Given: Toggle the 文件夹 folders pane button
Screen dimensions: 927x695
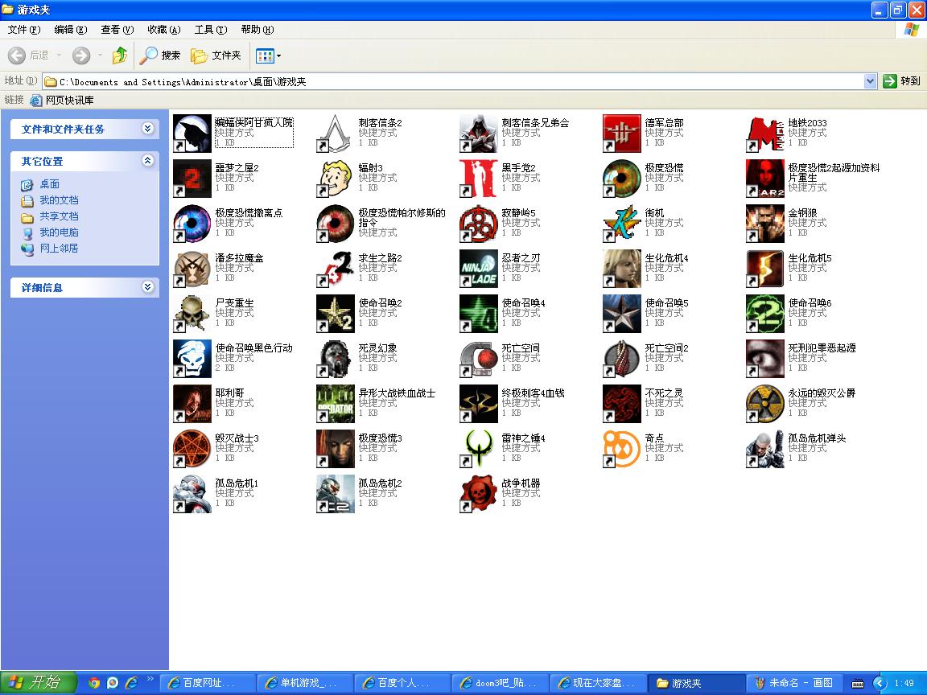Looking at the screenshot, I should tap(216, 56).
